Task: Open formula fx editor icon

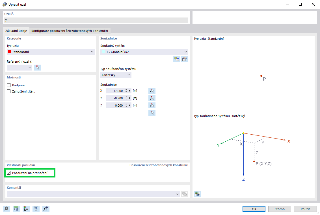Action: pyautogui.click(x=46, y=209)
